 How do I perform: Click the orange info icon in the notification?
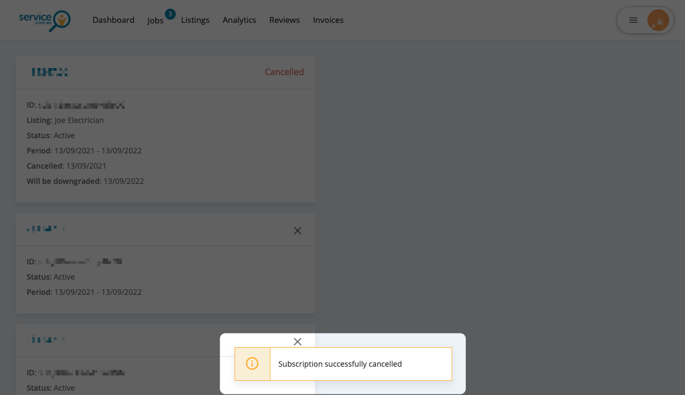[x=252, y=364]
